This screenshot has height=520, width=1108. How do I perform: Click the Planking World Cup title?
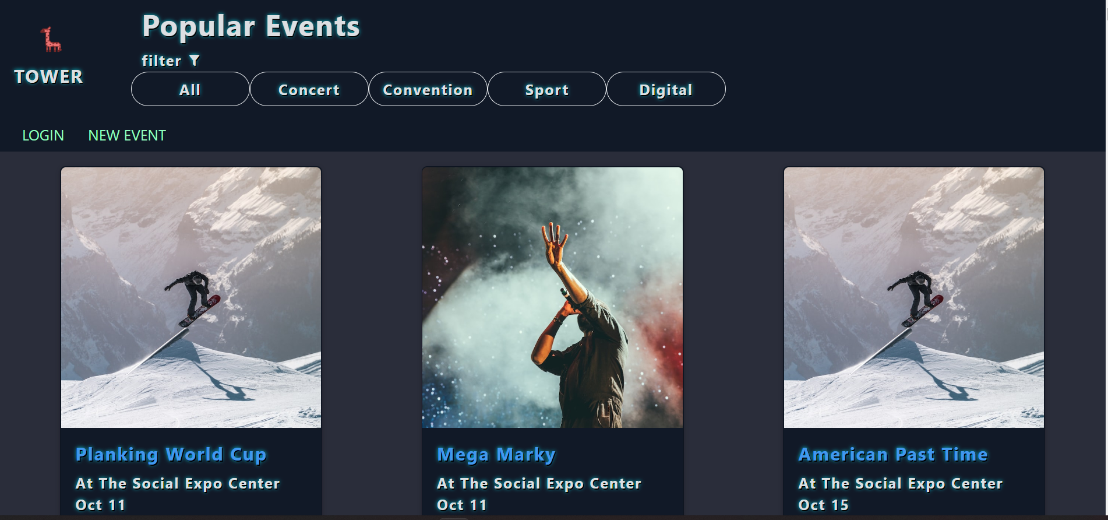click(x=171, y=454)
